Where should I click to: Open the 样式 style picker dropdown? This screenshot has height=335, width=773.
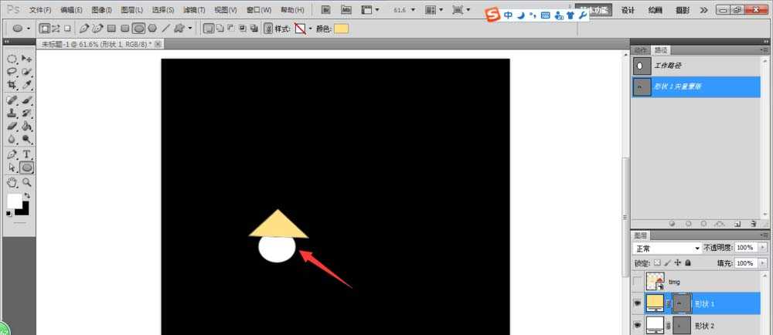coord(311,29)
